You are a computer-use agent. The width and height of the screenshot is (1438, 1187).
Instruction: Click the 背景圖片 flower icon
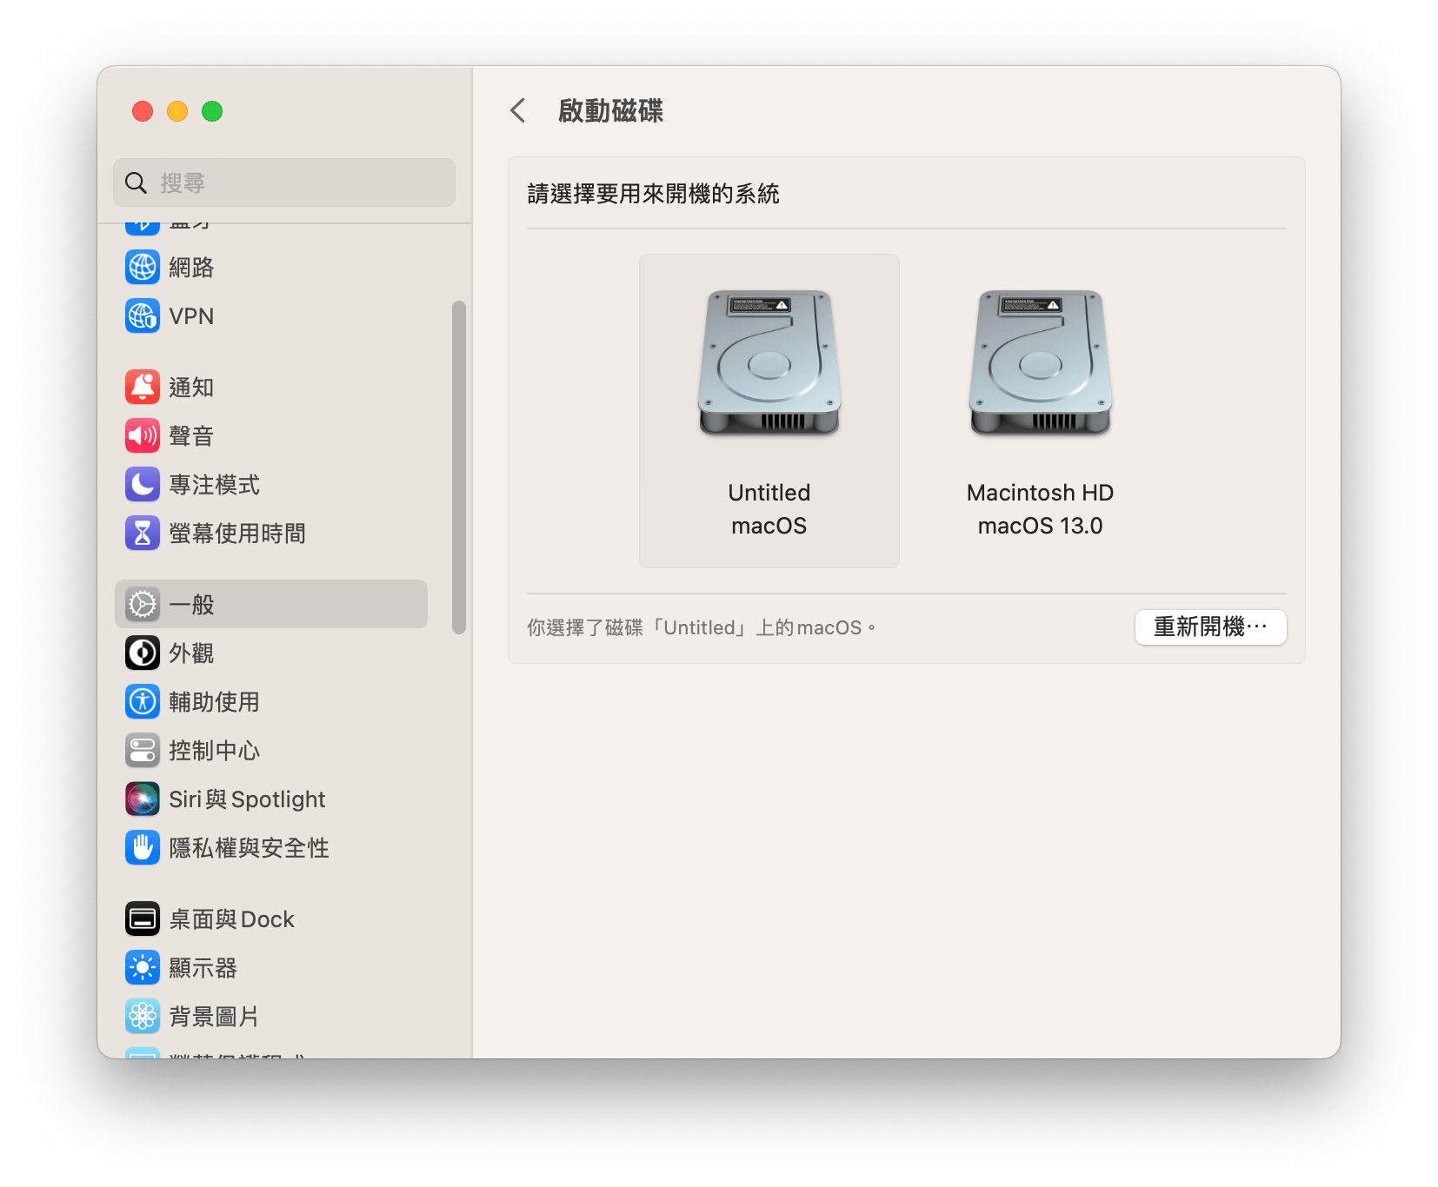tap(143, 1017)
